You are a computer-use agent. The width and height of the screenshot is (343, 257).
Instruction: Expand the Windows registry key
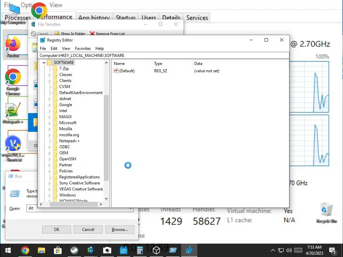[x=49, y=195]
